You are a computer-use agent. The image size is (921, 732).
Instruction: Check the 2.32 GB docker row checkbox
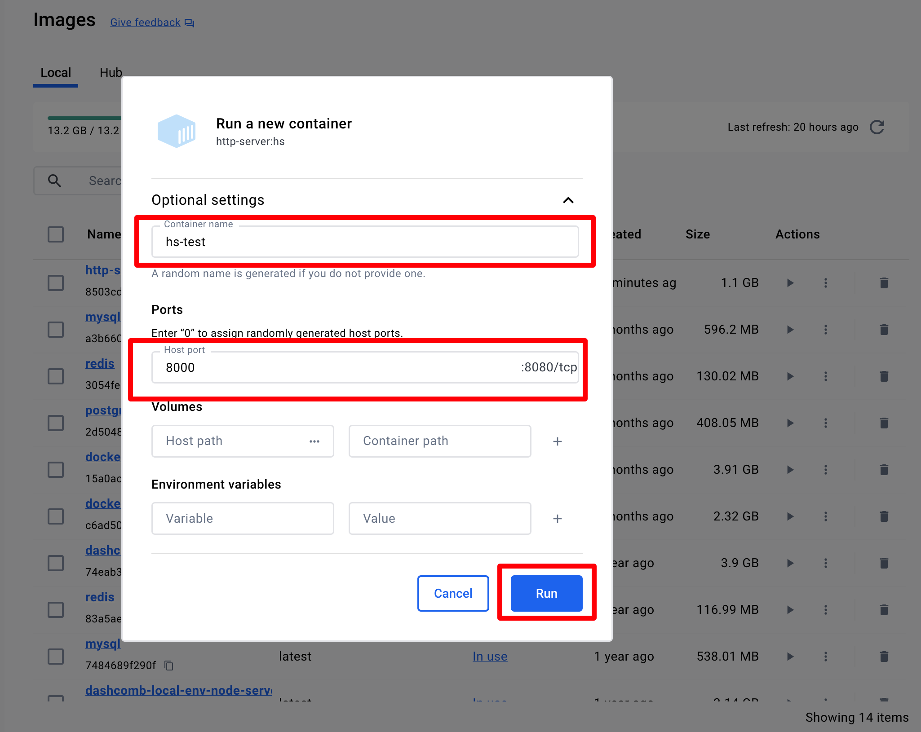click(x=56, y=516)
